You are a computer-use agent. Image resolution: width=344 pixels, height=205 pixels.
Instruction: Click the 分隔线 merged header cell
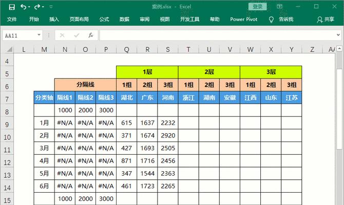(85, 85)
